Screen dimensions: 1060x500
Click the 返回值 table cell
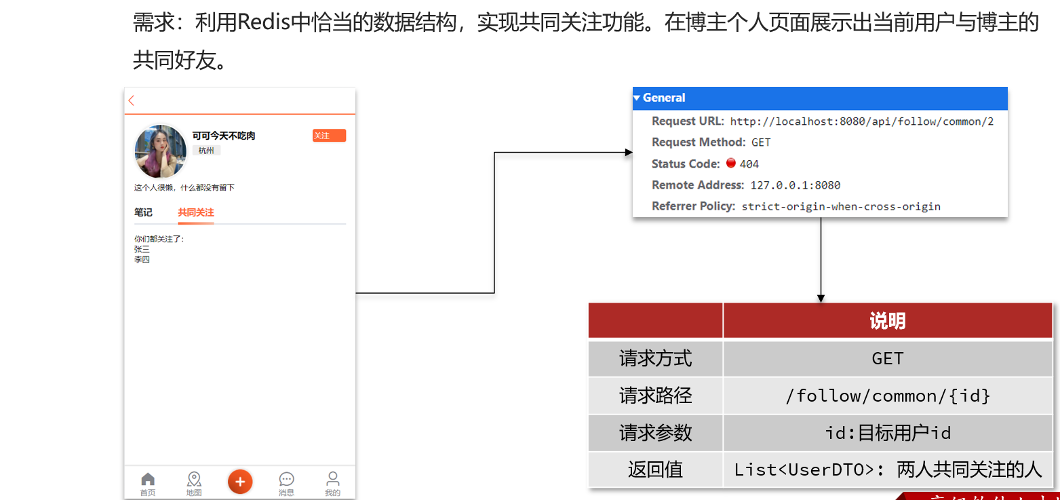656,469
